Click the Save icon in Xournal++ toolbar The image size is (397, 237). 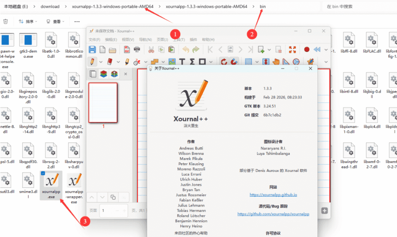click(92, 49)
